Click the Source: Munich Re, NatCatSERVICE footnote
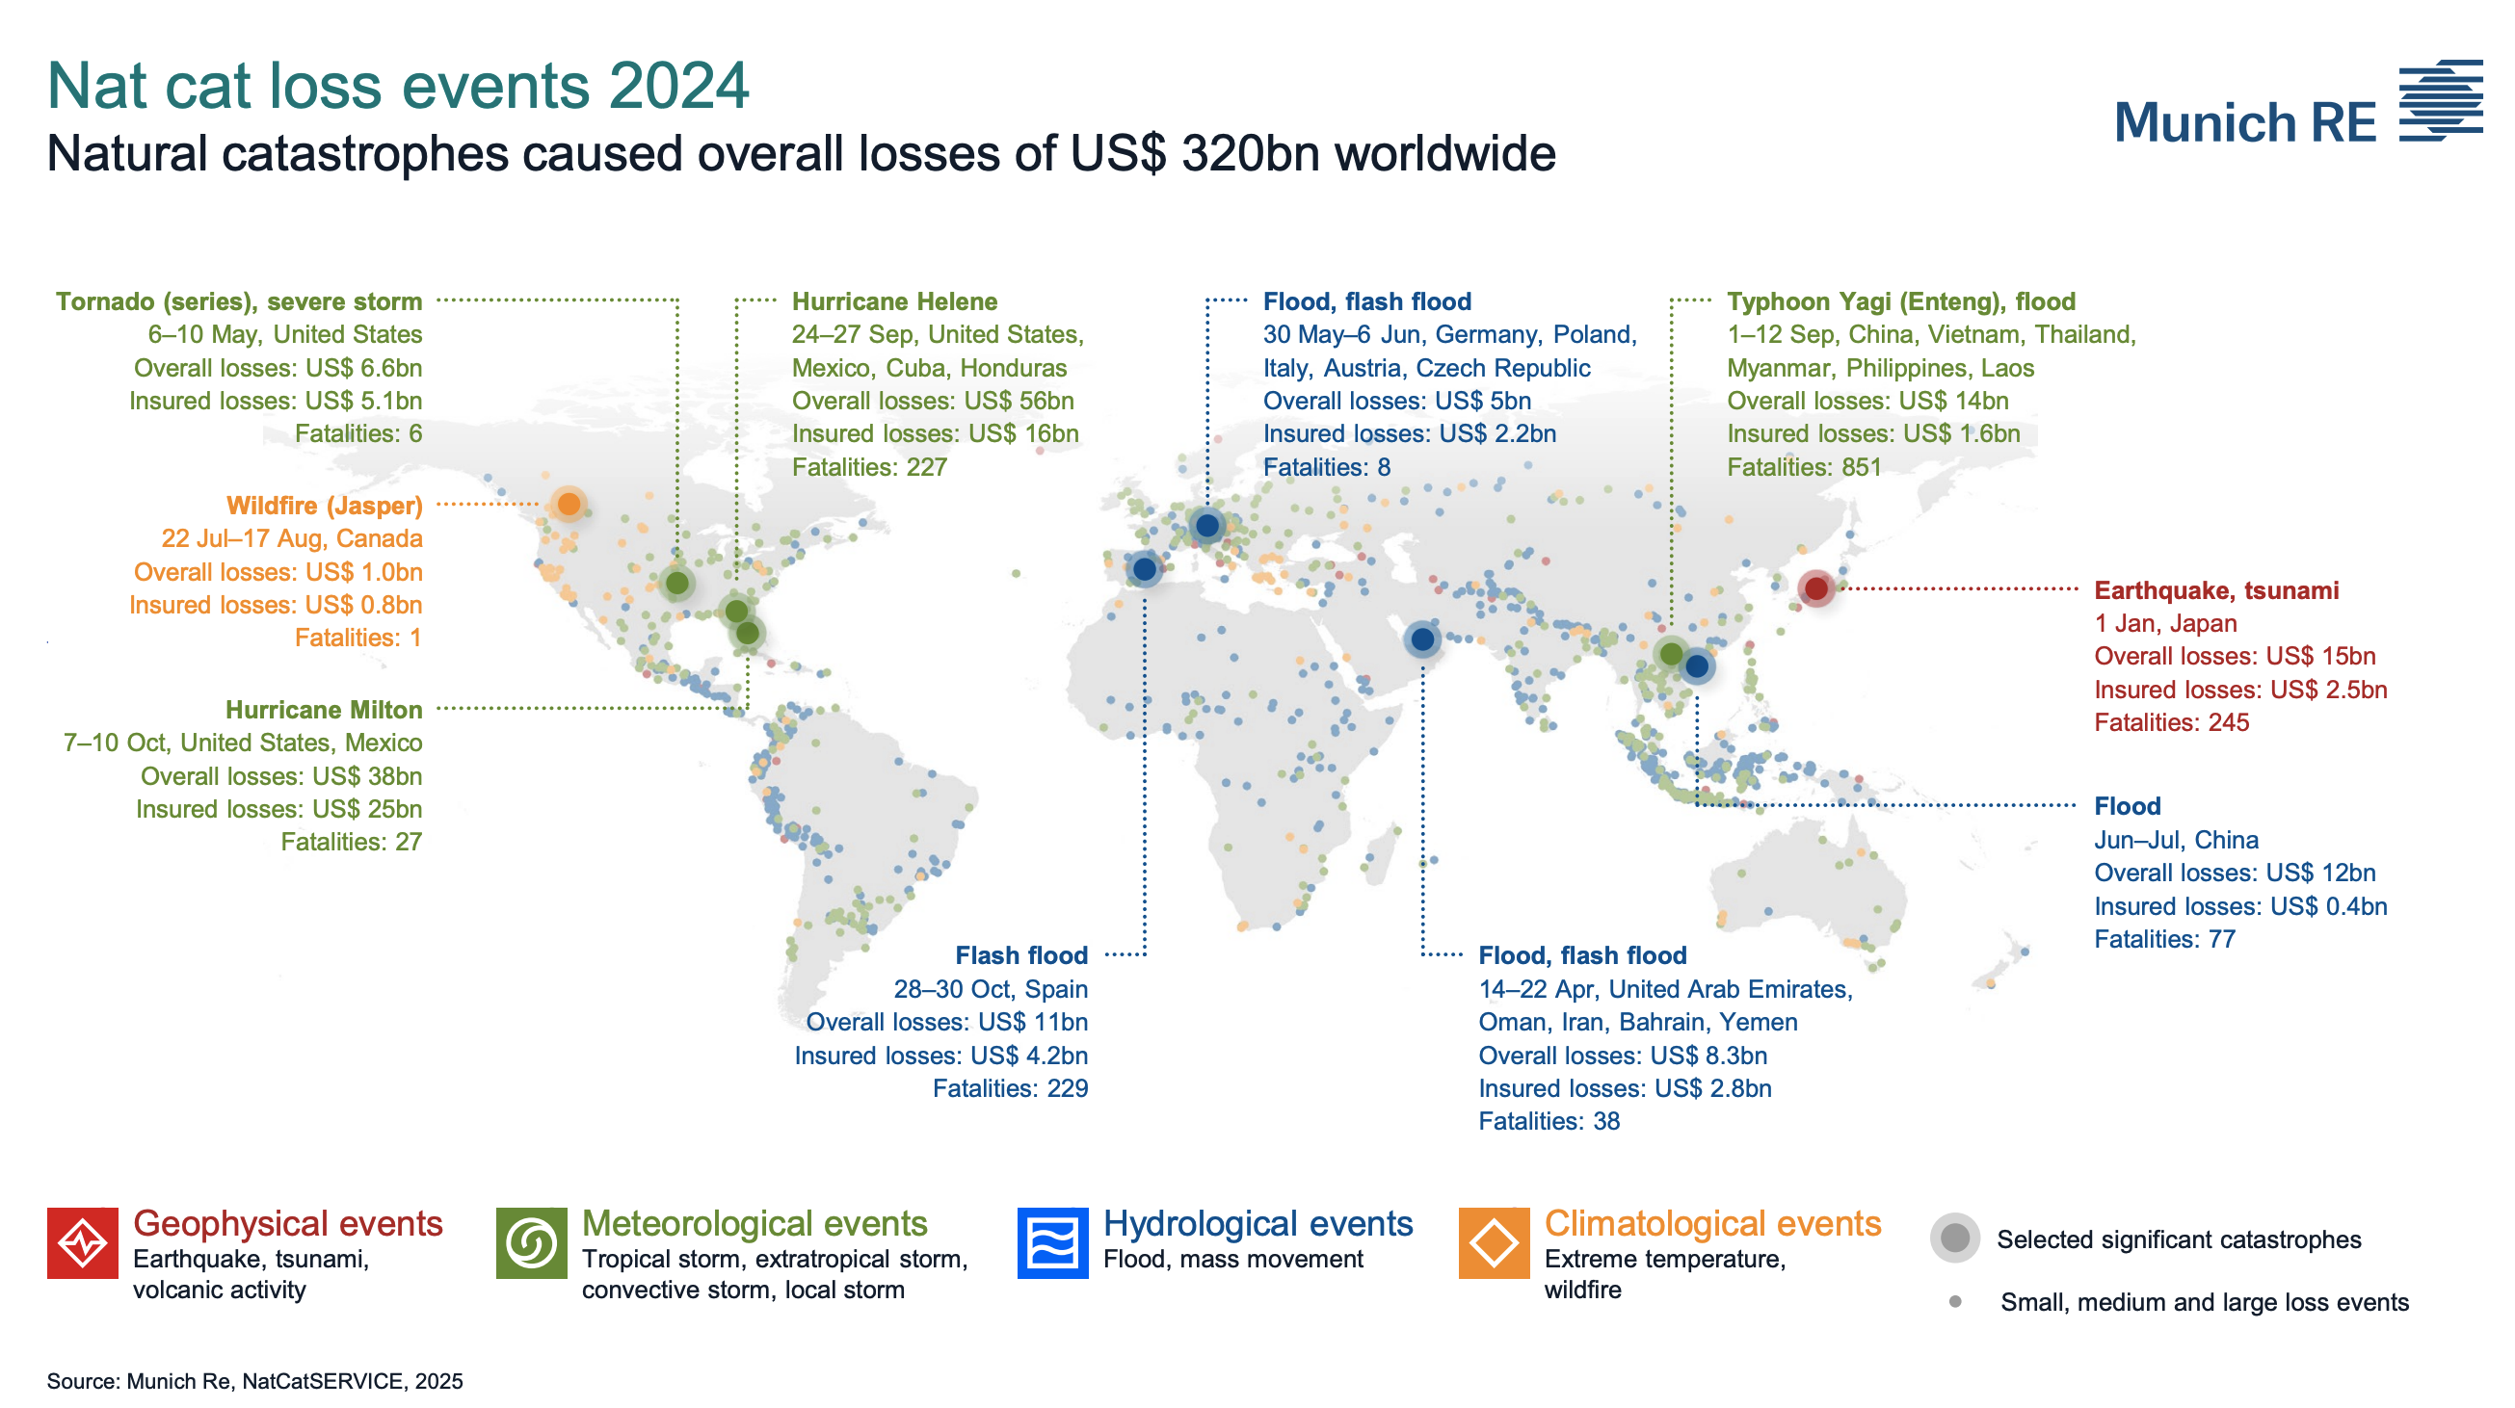The height and width of the screenshot is (1408, 2515). [254, 1381]
